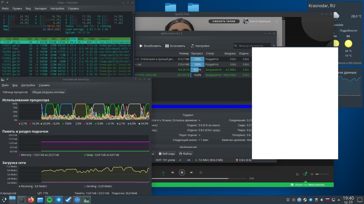Skip to previous track in Spotify

click(172, 172)
